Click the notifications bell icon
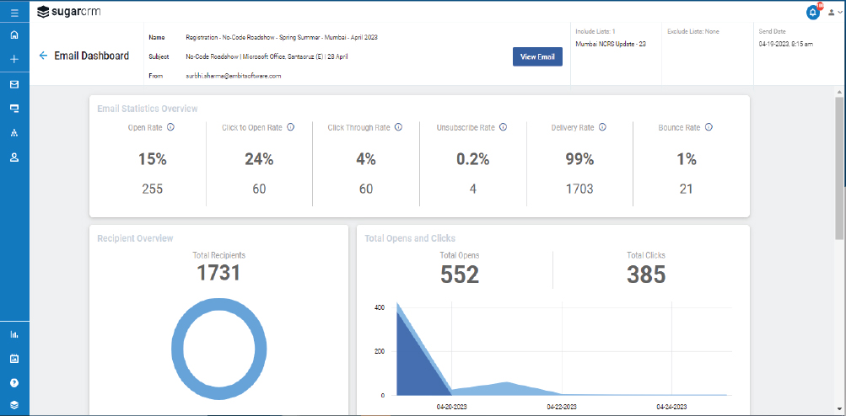The width and height of the screenshot is (846, 416). coord(813,12)
